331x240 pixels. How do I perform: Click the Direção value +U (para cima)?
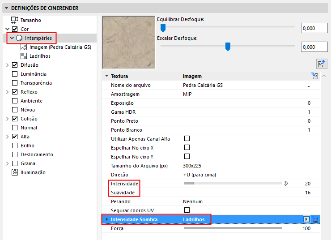pyautogui.click(x=199, y=175)
